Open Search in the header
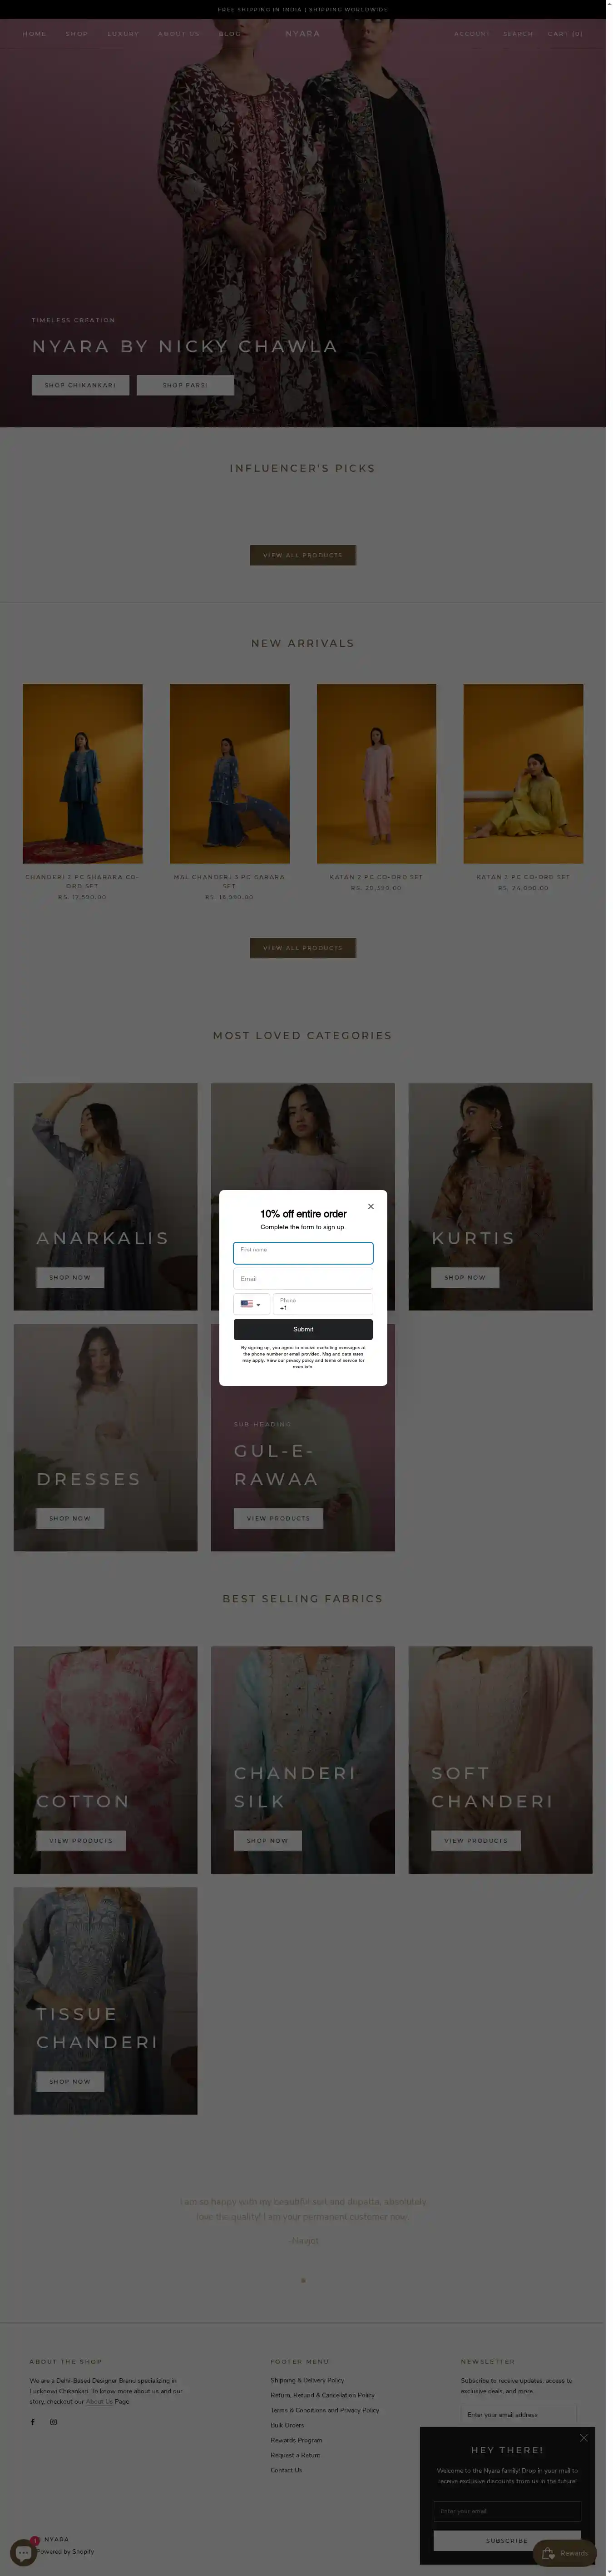 518,34
